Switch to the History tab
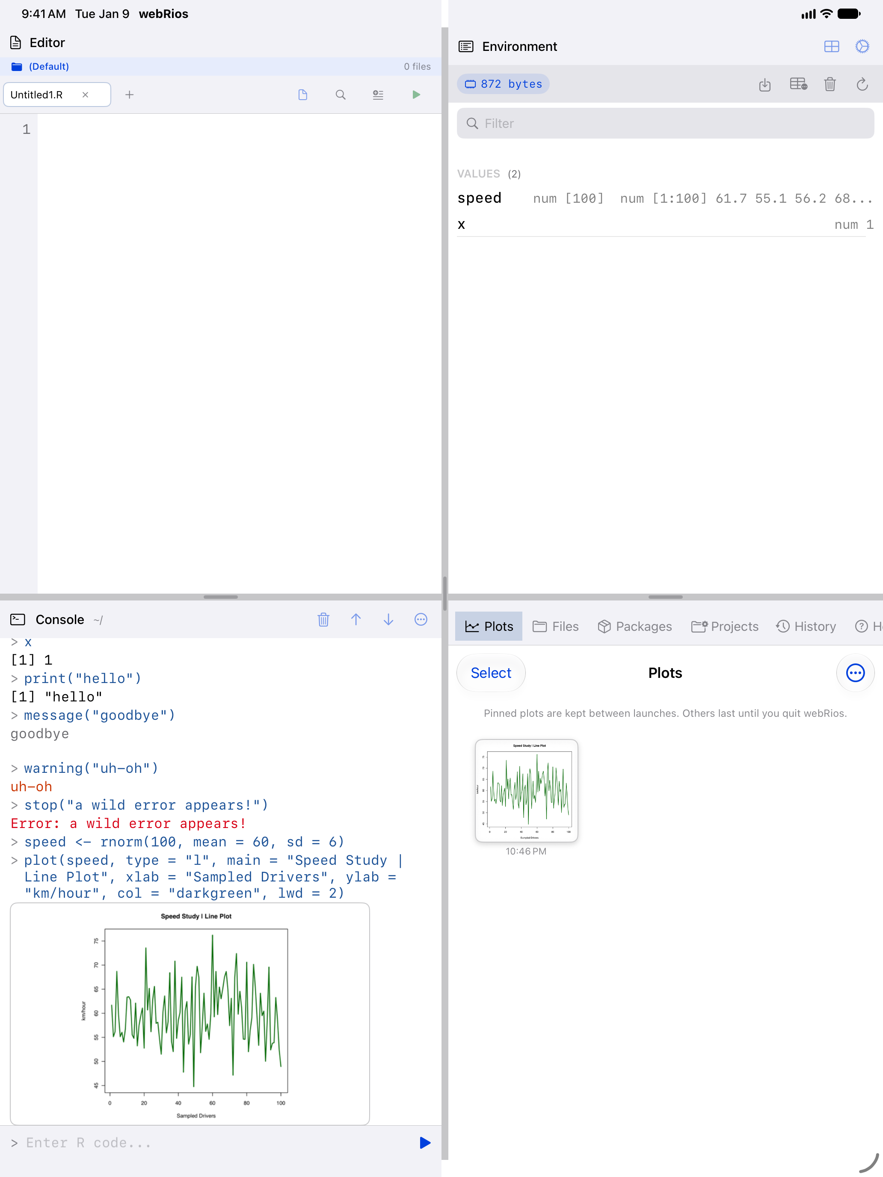Image resolution: width=883 pixels, height=1177 pixels. click(806, 626)
